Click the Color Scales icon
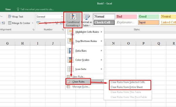This screenshot has width=176, height=107. (x=70, y=60)
